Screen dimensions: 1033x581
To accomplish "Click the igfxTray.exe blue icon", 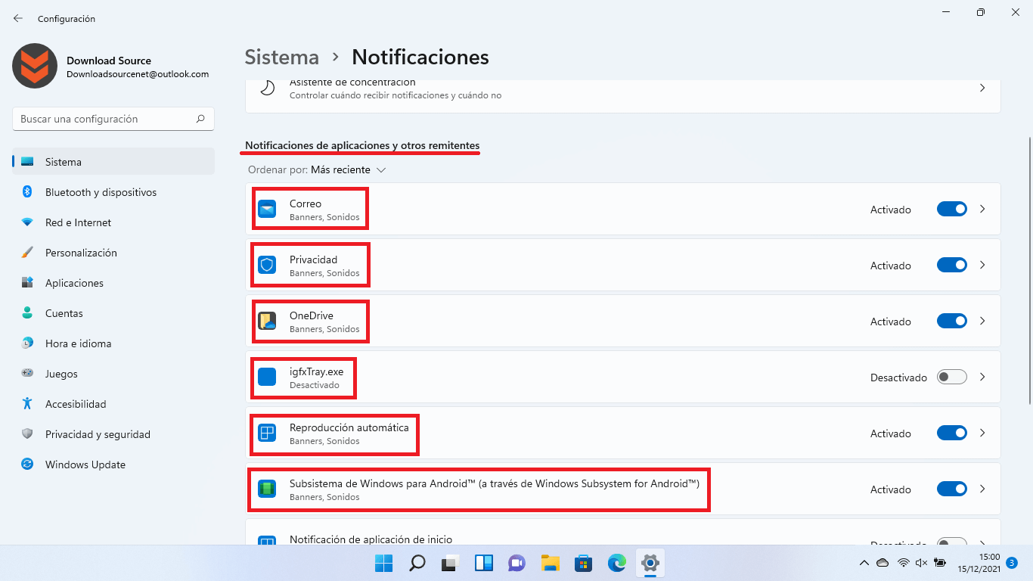I will tap(266, 377).
